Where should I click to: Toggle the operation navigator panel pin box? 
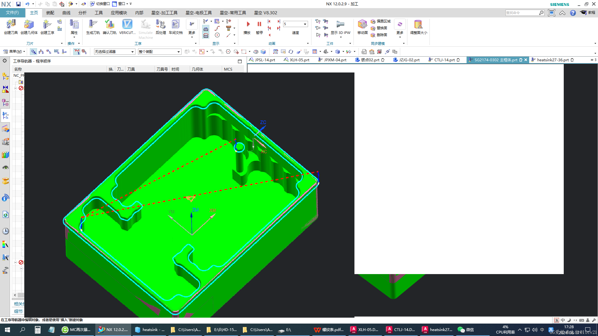pyautogui.click(x=240, y=61)
